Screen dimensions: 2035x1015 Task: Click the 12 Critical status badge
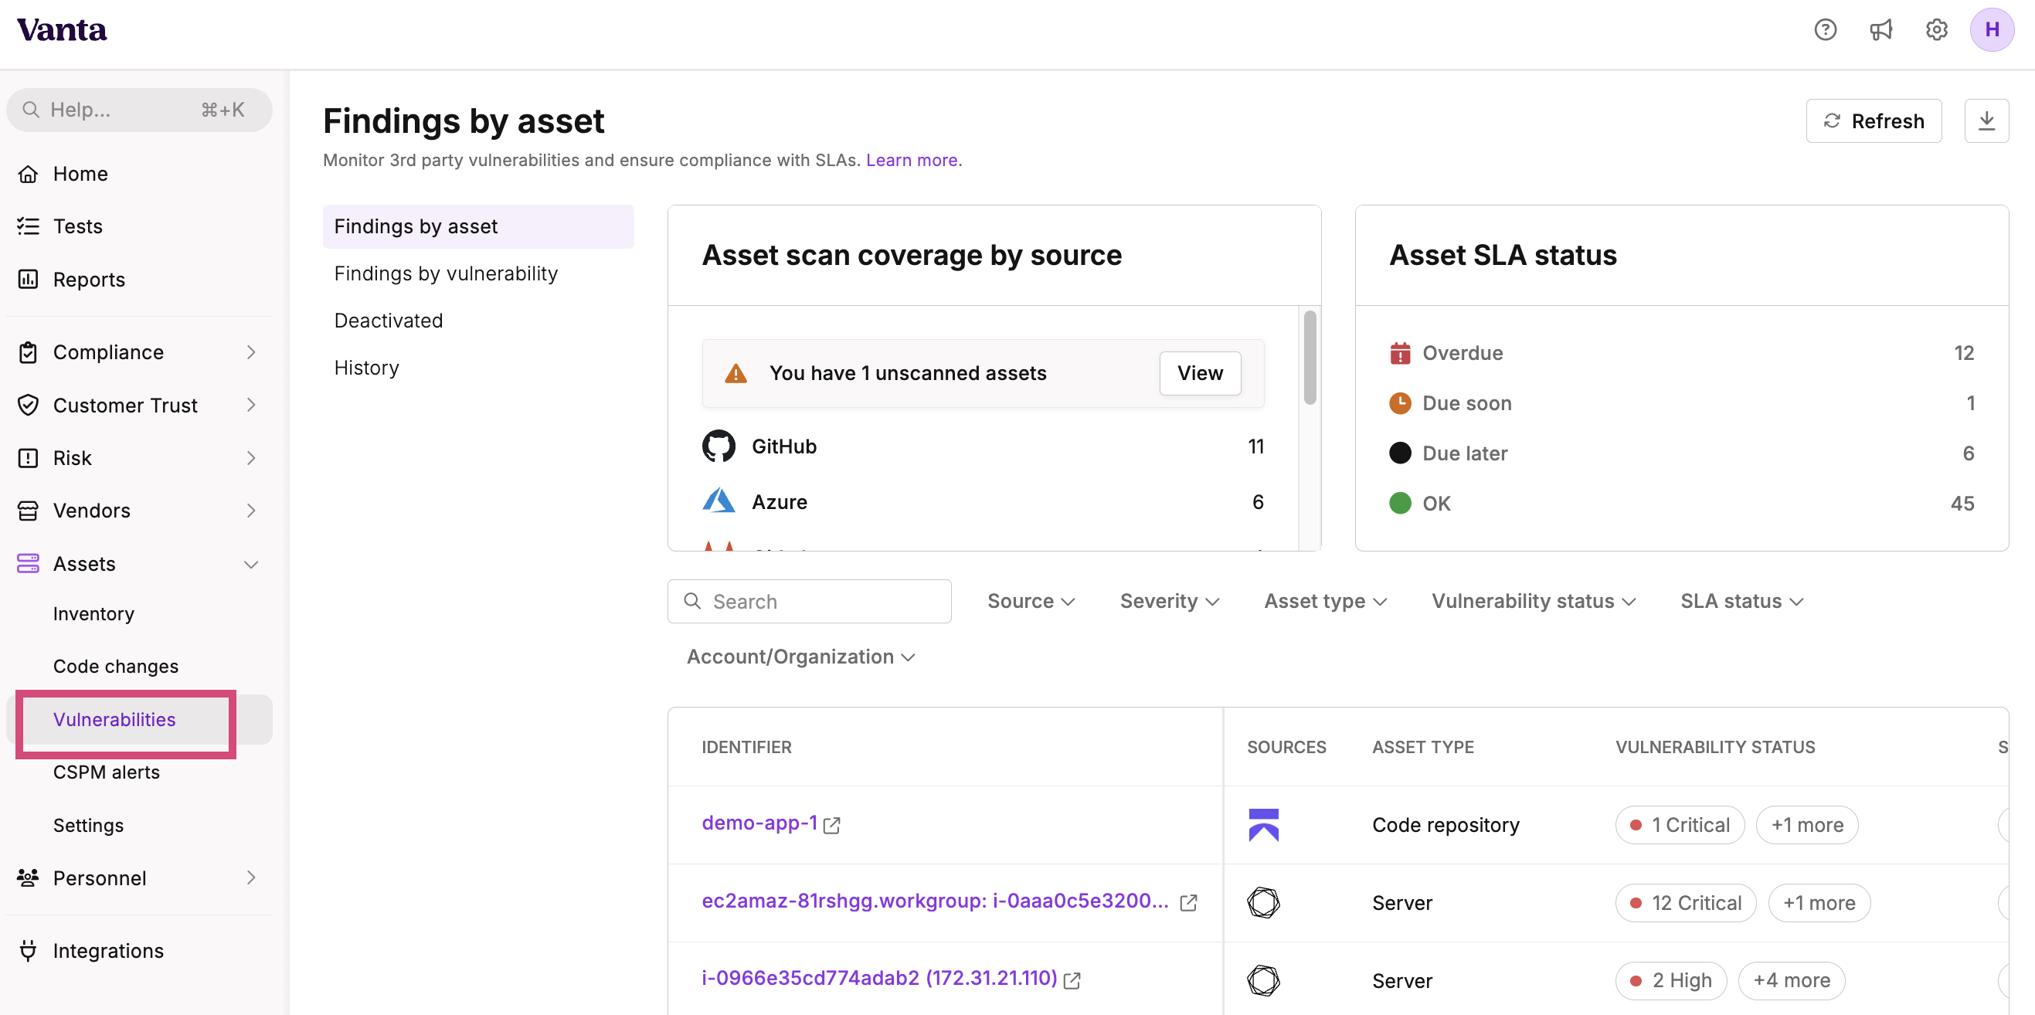click(1685, 904)
